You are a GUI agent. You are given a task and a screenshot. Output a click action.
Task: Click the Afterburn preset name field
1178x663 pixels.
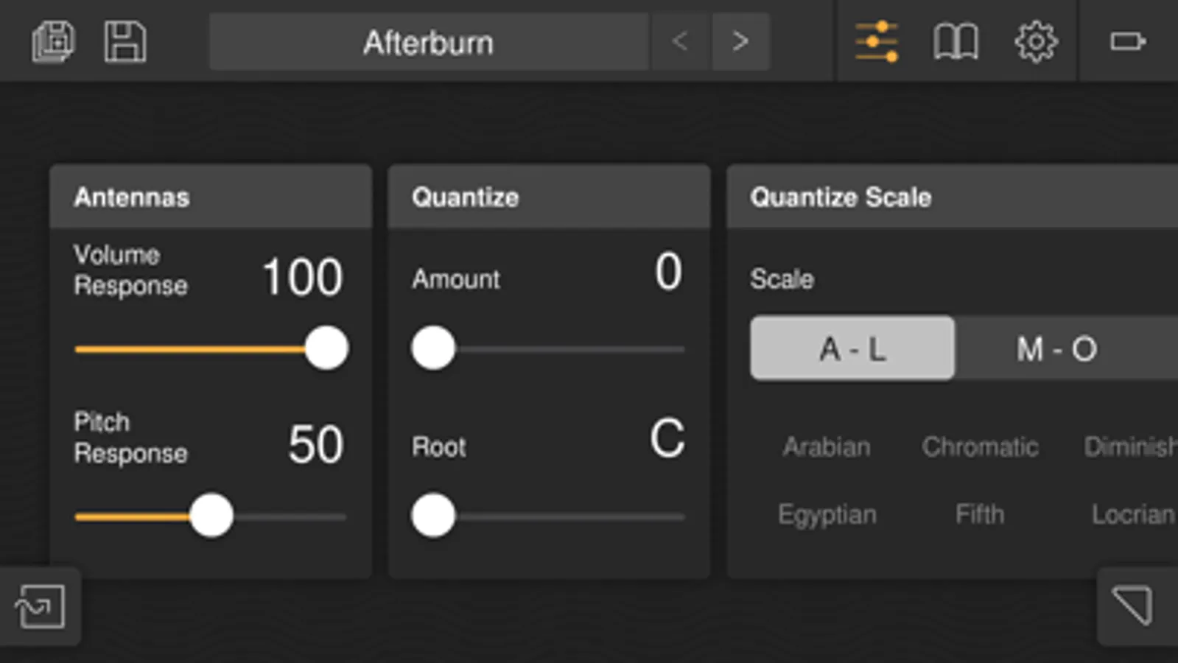(x=428, y=42)
